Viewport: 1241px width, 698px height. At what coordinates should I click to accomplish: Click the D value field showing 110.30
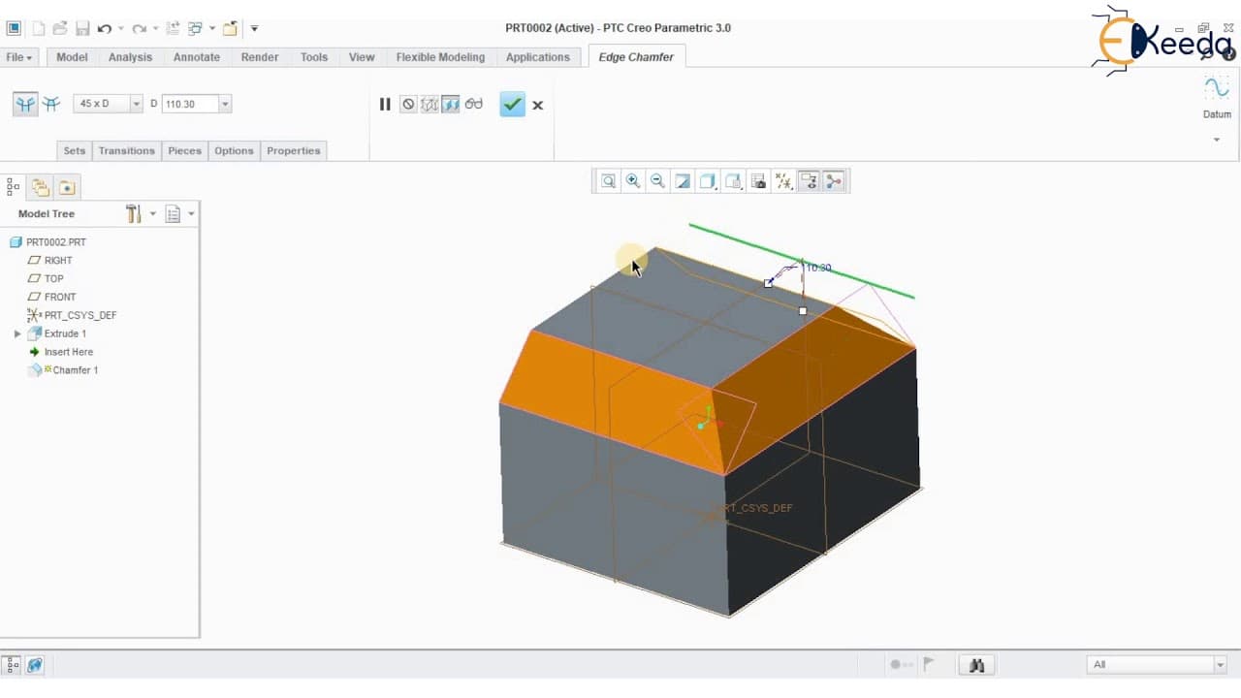[190, 104]
